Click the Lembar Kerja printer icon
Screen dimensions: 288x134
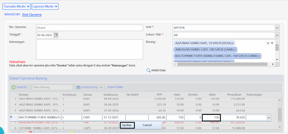point(78,87)
